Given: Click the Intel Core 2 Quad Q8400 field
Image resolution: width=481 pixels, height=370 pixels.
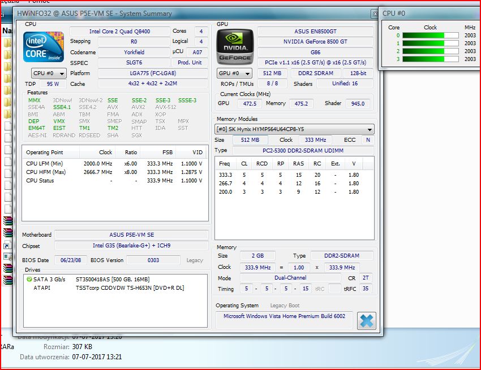Looking at the screenshot, I should [x=119, y=31].
